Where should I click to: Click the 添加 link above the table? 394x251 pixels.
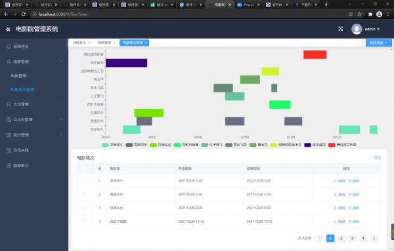378,157
